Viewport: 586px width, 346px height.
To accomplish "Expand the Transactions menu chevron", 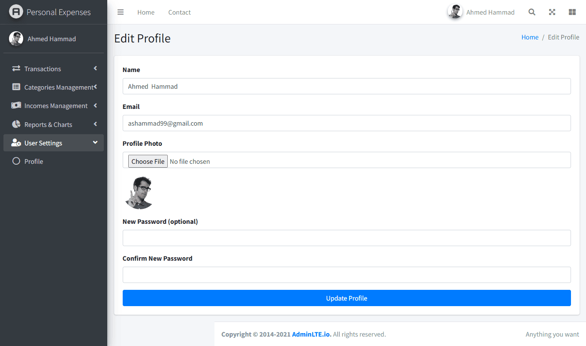I will (x=95, y=69).
